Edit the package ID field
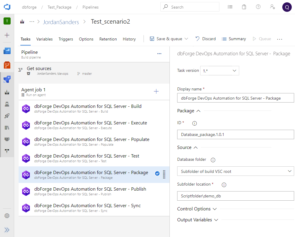Screen dimensions: 295x237 235,134
